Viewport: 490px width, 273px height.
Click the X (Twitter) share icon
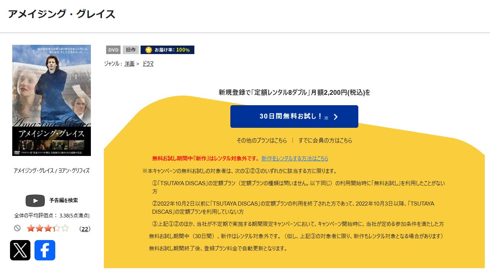click(20, 250)
